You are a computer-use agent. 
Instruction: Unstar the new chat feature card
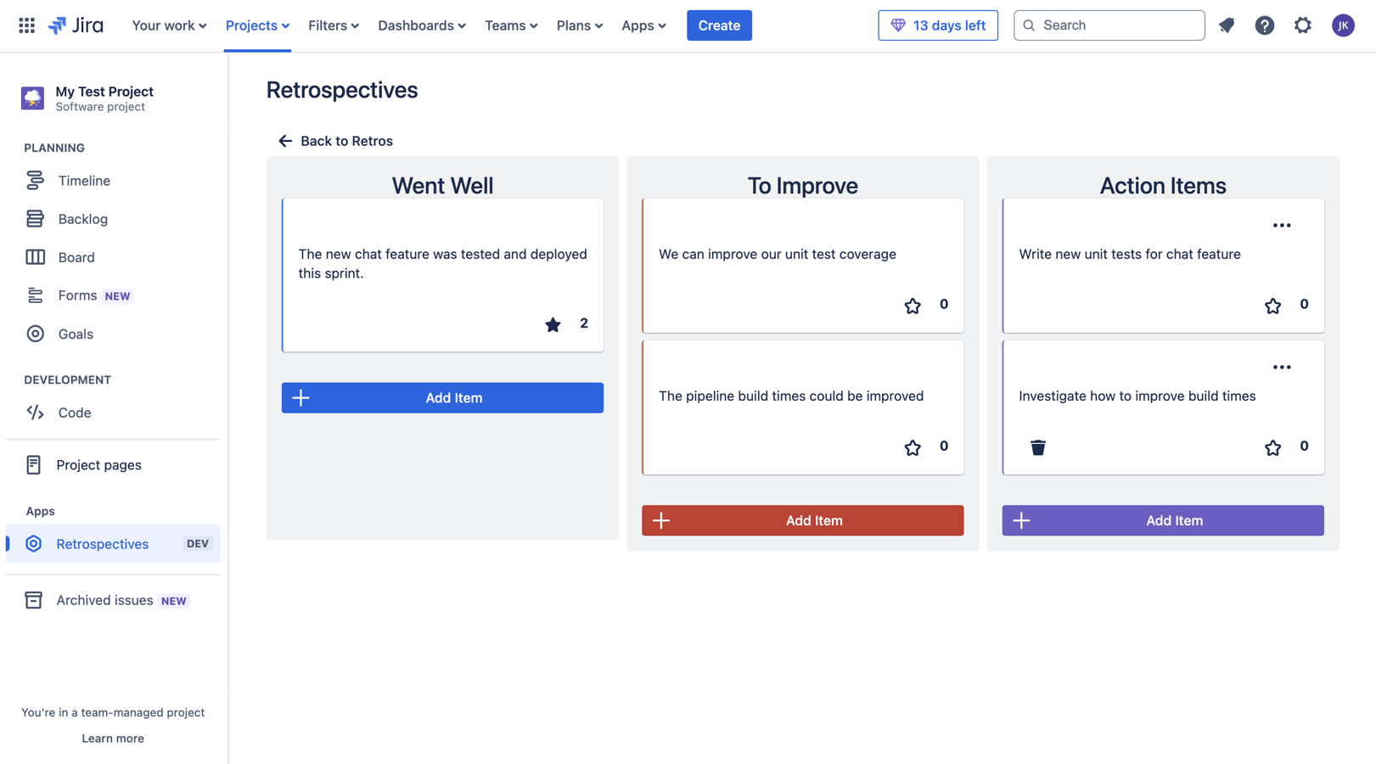pos(553,324)
